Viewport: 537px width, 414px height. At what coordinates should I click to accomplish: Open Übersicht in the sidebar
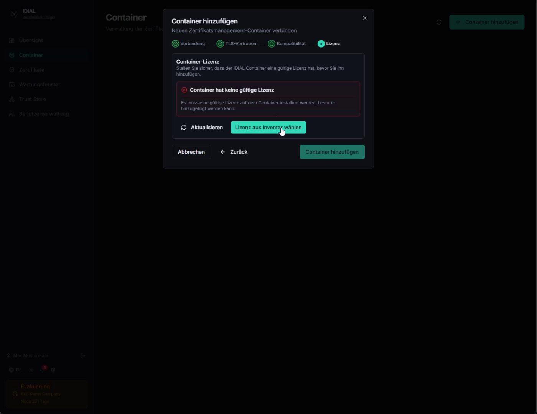coord(31,40)
